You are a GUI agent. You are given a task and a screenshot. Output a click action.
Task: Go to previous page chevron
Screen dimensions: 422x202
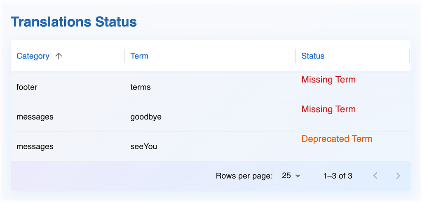point(375,176)
